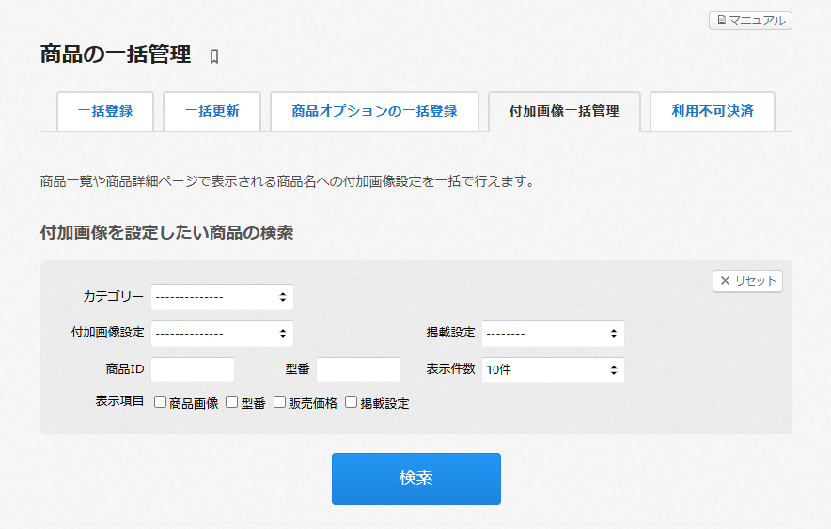Click the 商品ID input field

click(193, 369)
